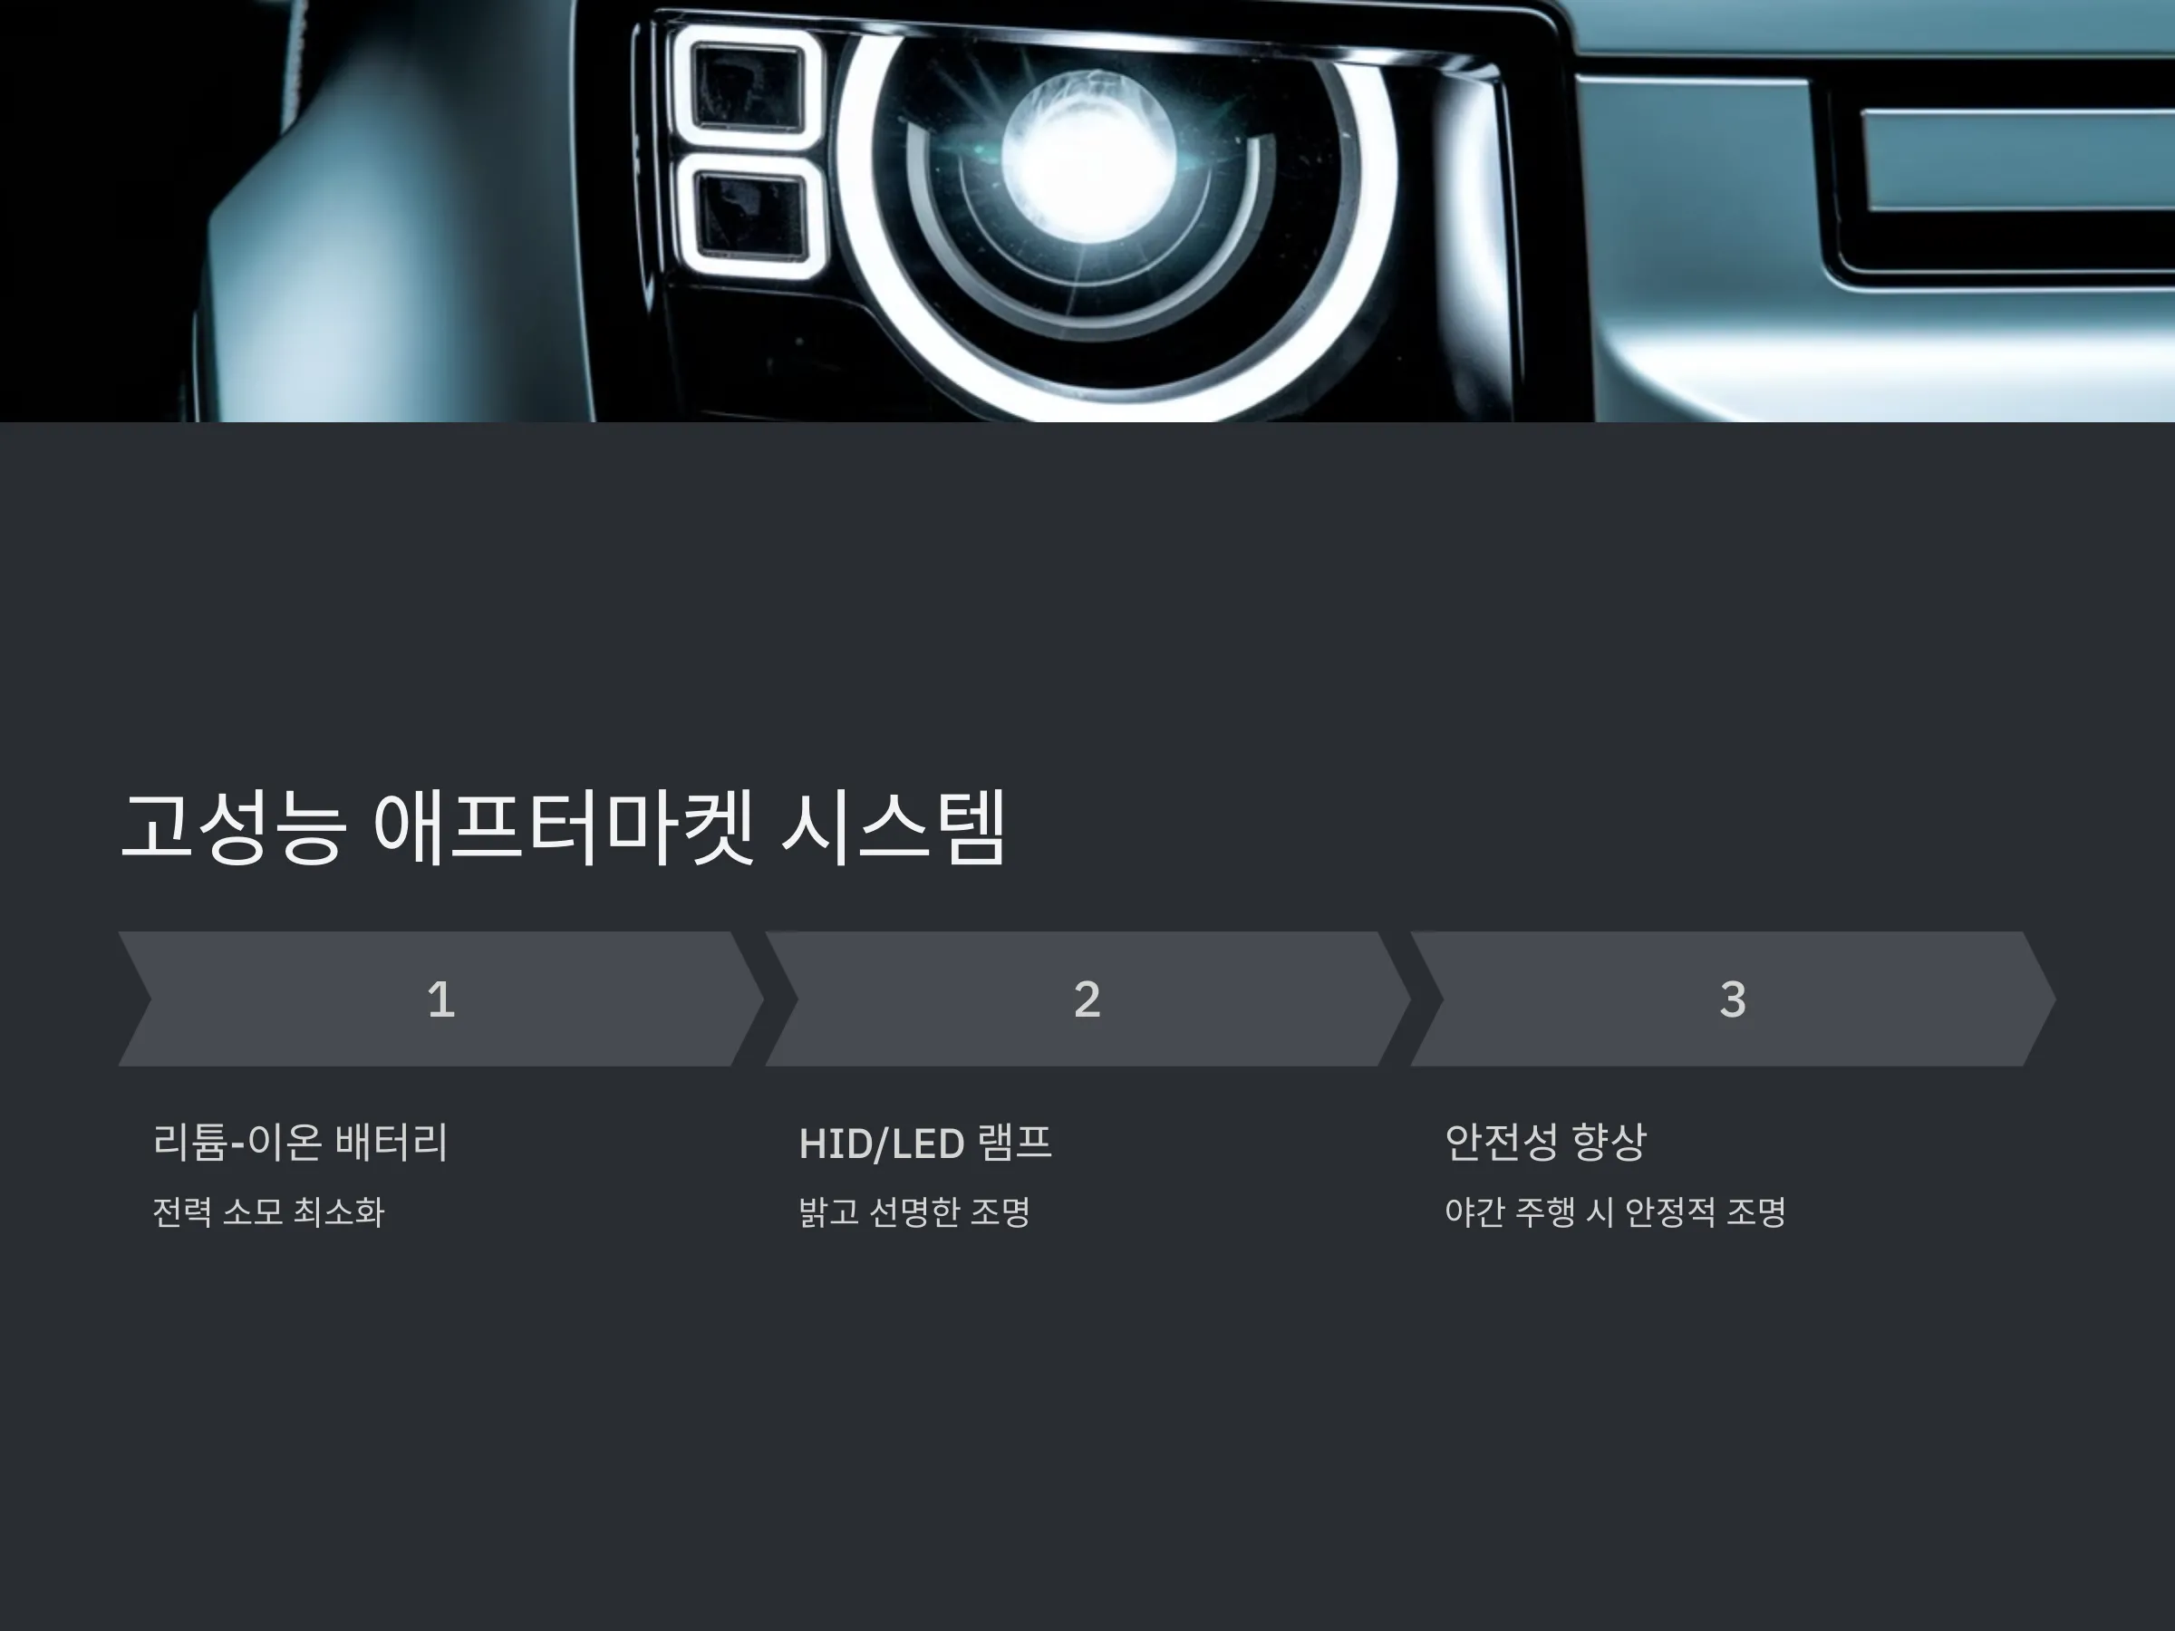
Task: Click the lower square LED lamp
Action: tap(750, 213)
